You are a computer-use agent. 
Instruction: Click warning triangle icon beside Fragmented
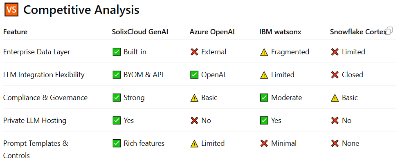[x=264, y=52]
